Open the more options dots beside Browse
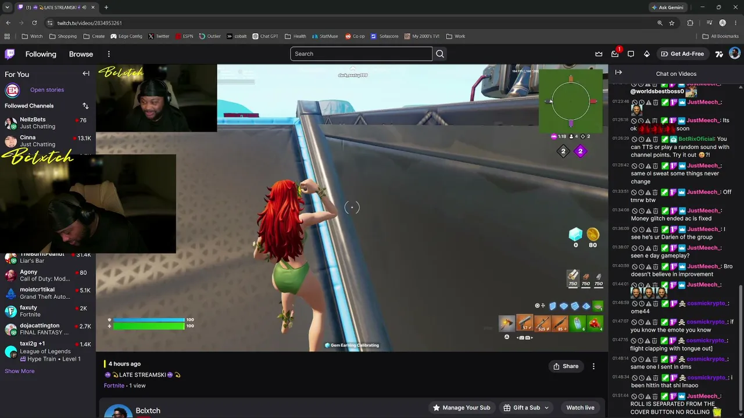 [109, 54]
